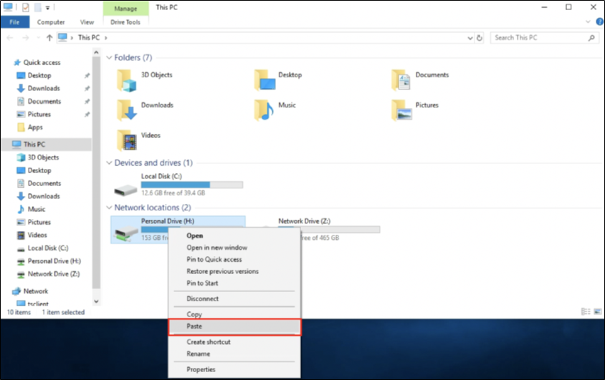The height and width of the screenshot is (380, 605).
Task: Open the Music folder in Folders section
Action: (265, 110)
